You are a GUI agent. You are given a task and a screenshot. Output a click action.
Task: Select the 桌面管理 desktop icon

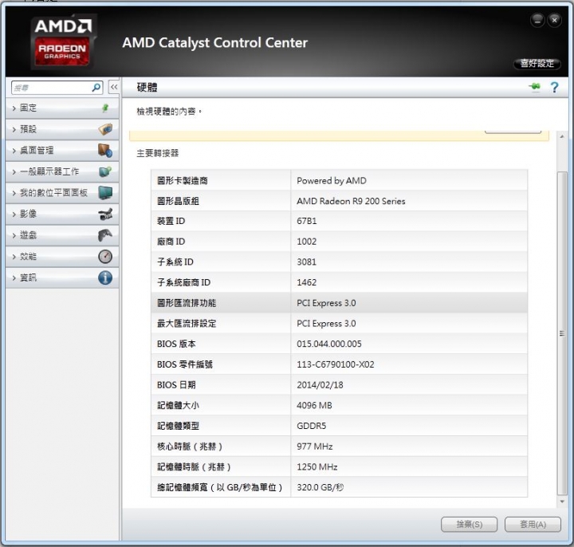(x=105, y=150)
